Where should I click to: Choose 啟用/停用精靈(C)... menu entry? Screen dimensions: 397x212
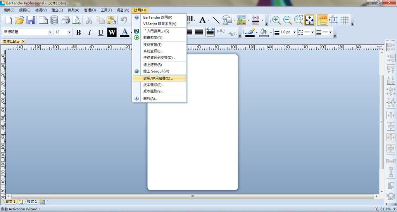(159, 78)
